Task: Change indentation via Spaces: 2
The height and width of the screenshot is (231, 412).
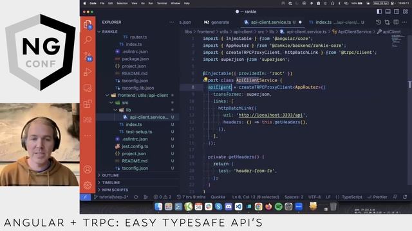Action: (x=294, y=197)
